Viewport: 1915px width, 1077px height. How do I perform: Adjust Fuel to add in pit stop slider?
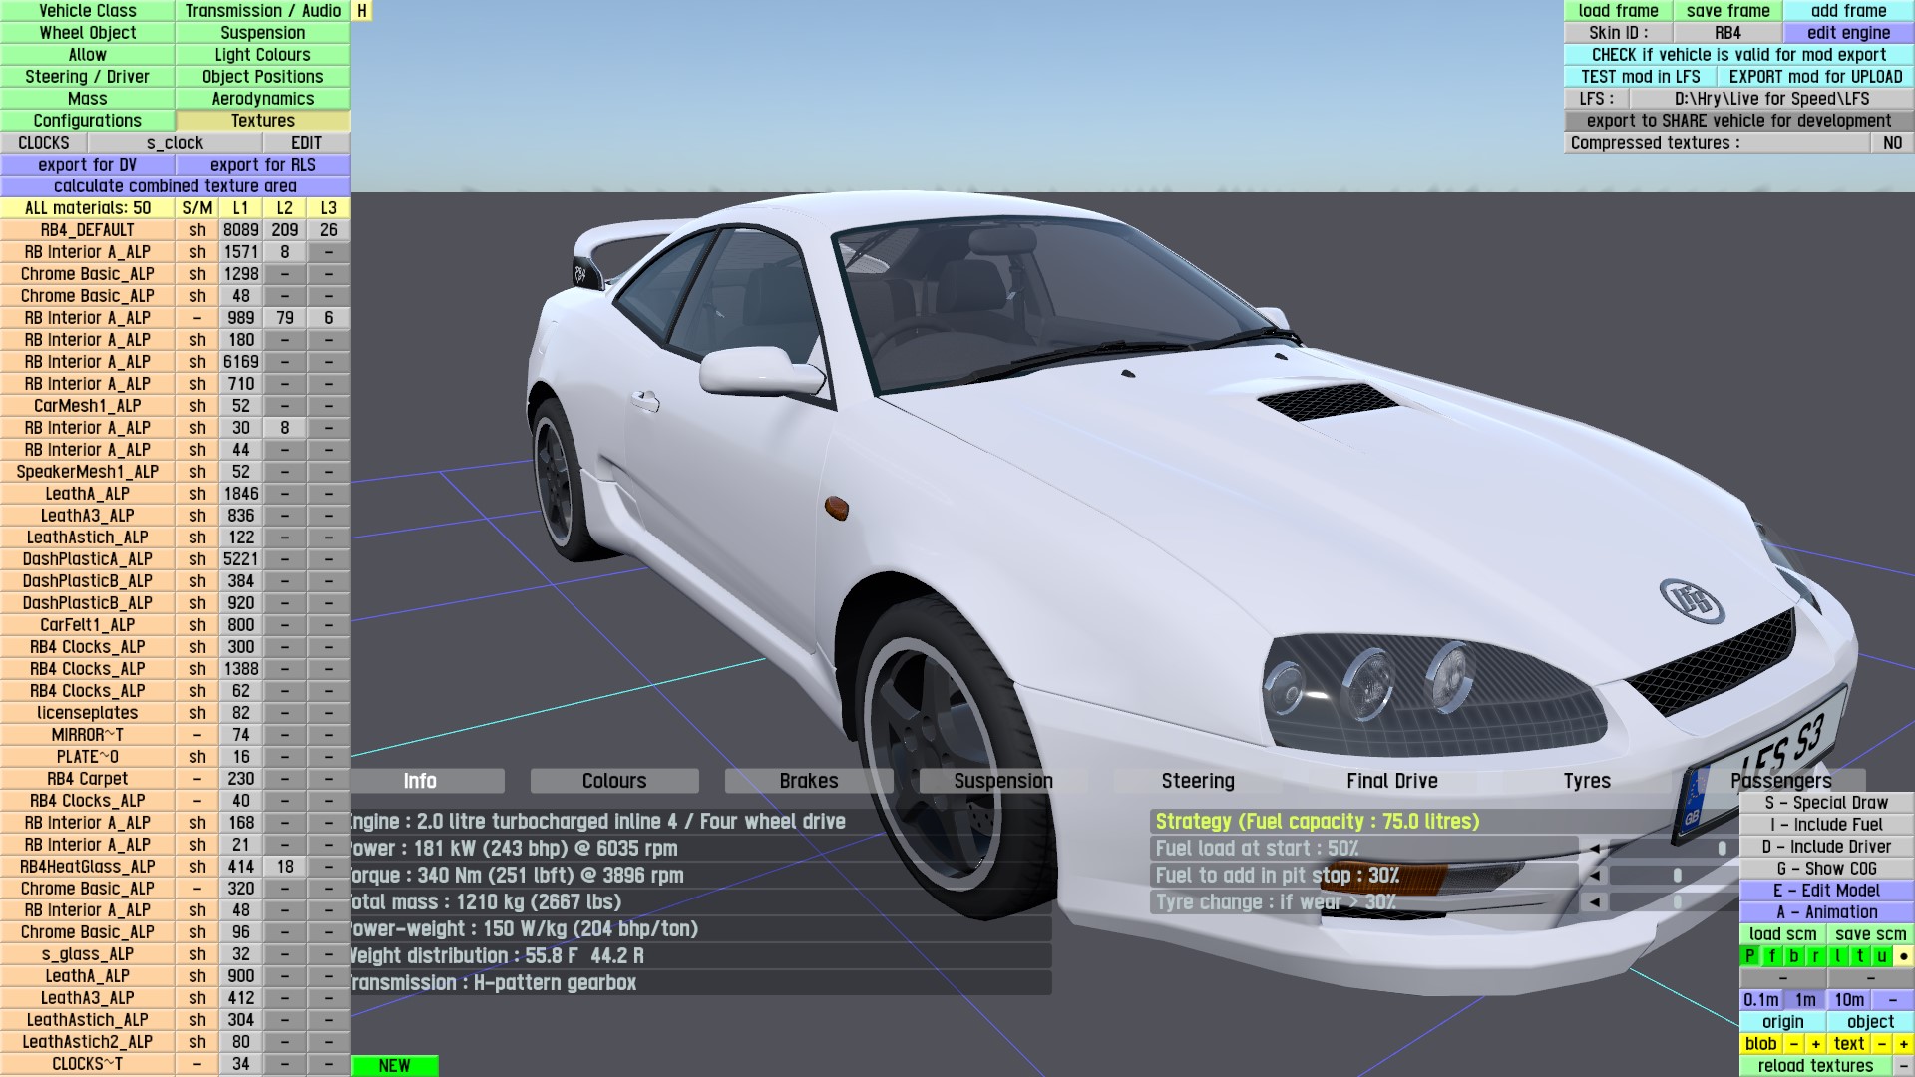click(1676, 876)
